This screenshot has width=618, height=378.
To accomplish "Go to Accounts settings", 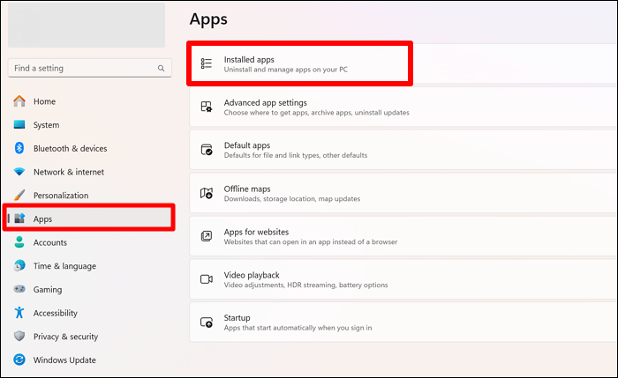I will [x=49, y=242].
